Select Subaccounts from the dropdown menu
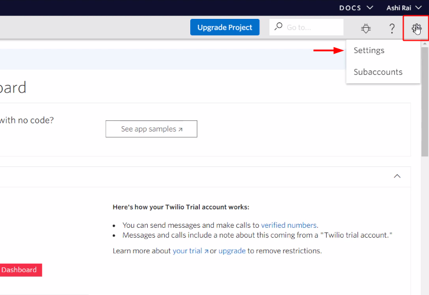The image size is (429, 295). pyautogui.click(x=378, y=72)
